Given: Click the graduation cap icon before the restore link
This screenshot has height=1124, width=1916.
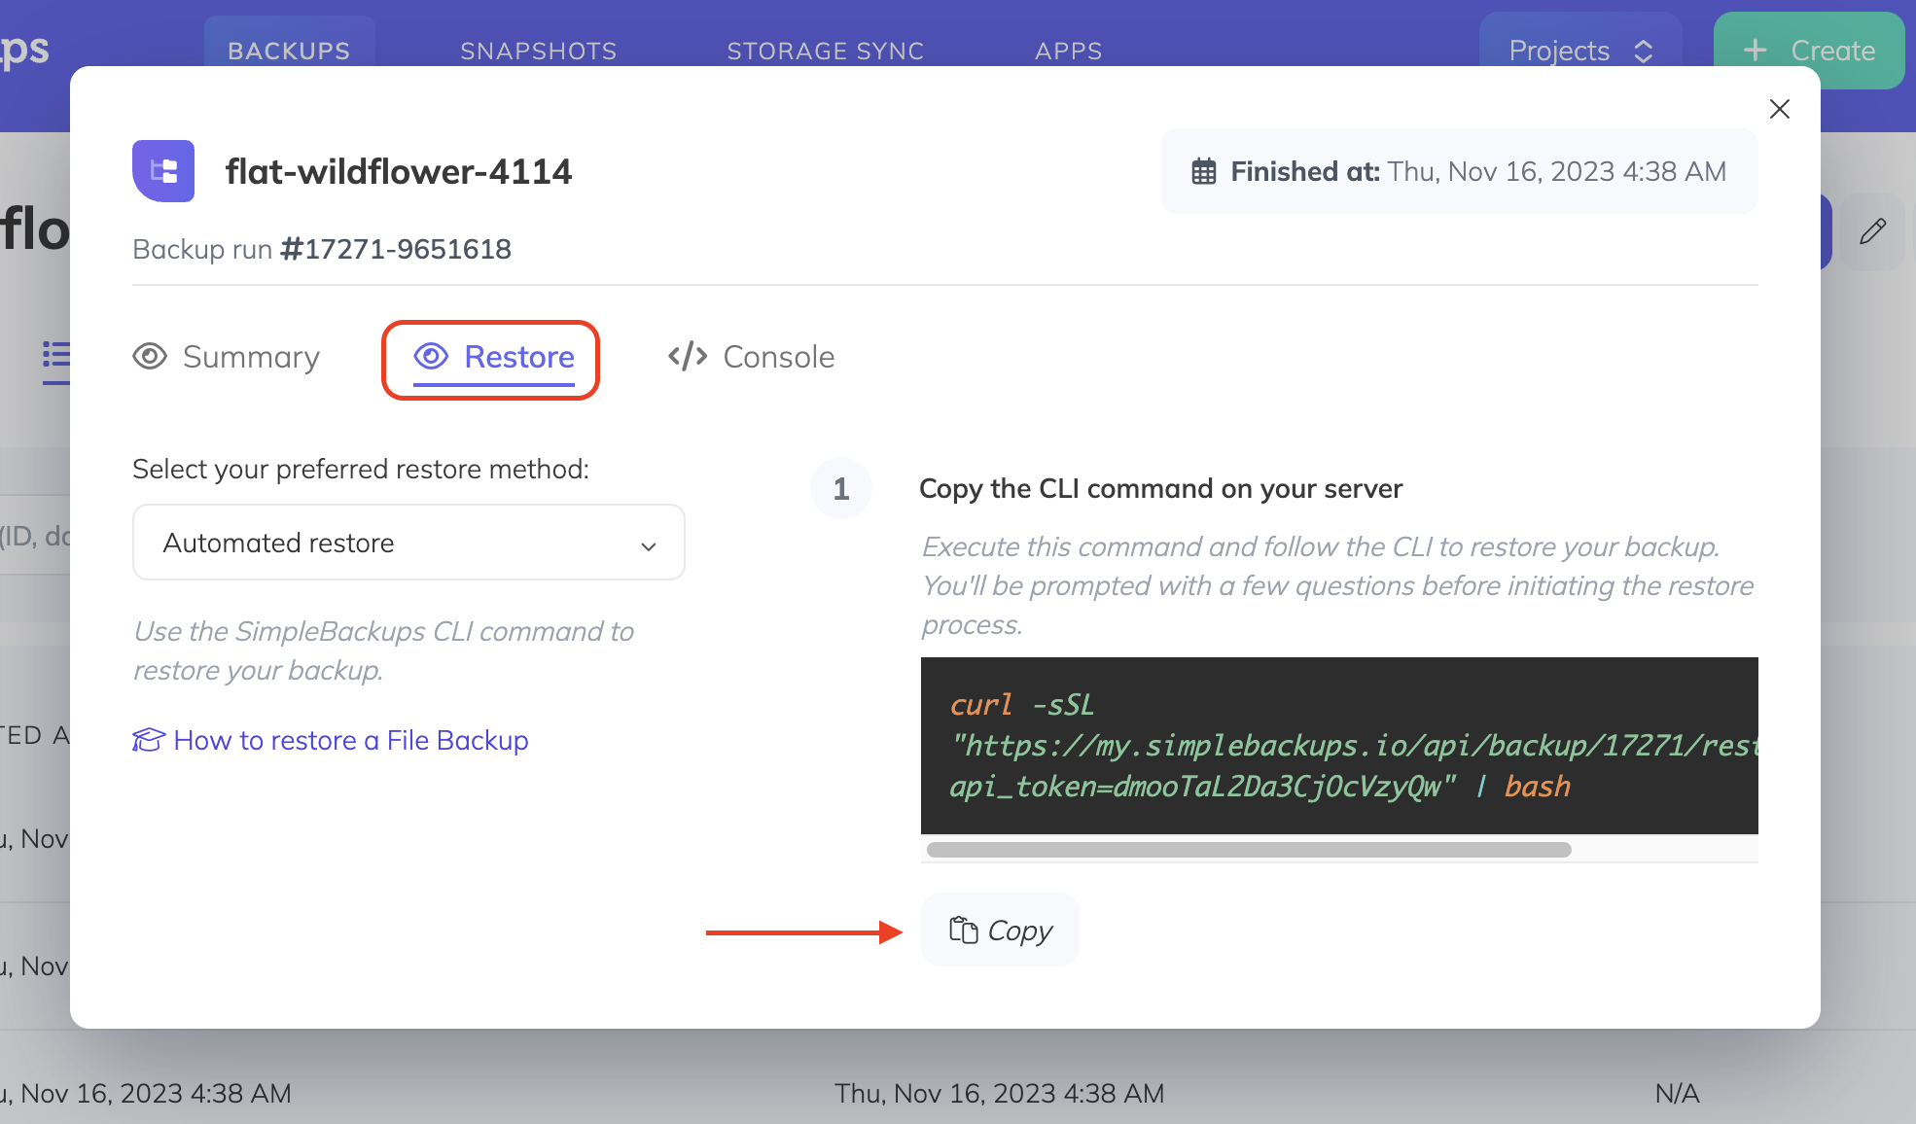Looking at the screenshot, I should 147,740.
